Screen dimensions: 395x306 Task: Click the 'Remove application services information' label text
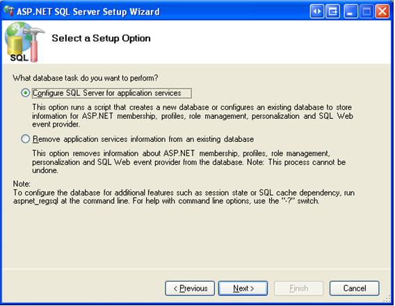pyautogui.click(x=143, y=139)
